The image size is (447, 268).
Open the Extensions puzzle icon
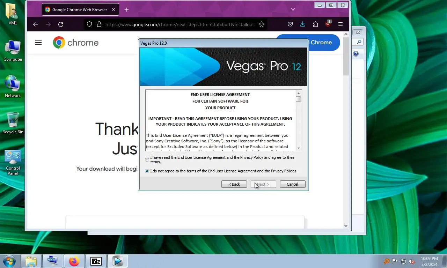pyautogui.click(x=315, y=24)
